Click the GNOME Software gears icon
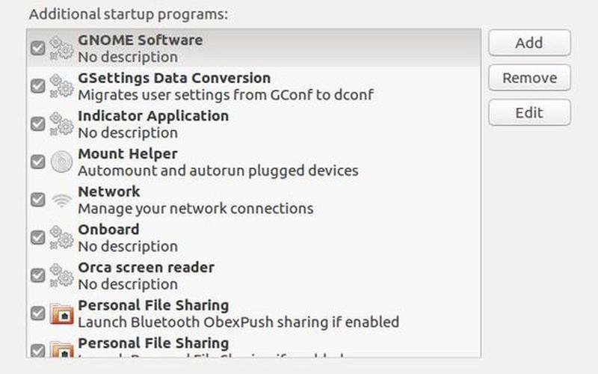This screenshot has height=374, width=598. tap(61, 48)
